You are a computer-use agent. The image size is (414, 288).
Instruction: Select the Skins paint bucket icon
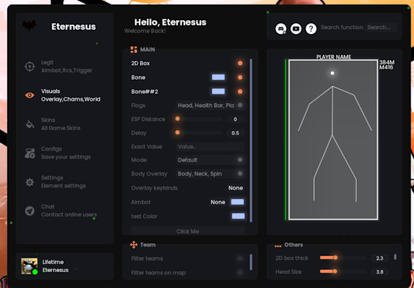30,124
